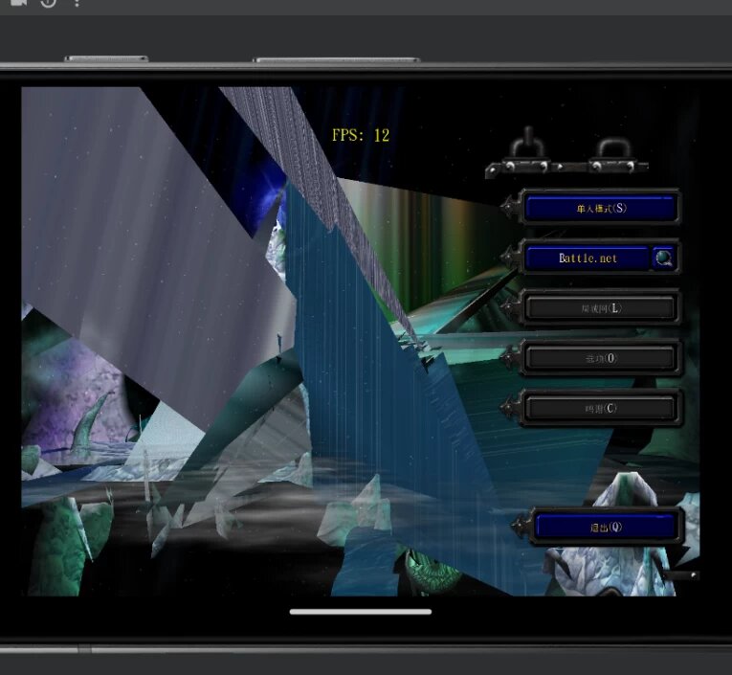The height and width of the screenshot is (675, 732).
Task: Tap the white home indicator bar
Action: point(361,612)
